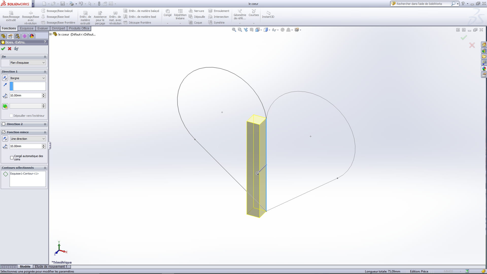Viewport: 487px width, 274px height.
Task: Click Répétition linéaire button
Action: (180, 14)
